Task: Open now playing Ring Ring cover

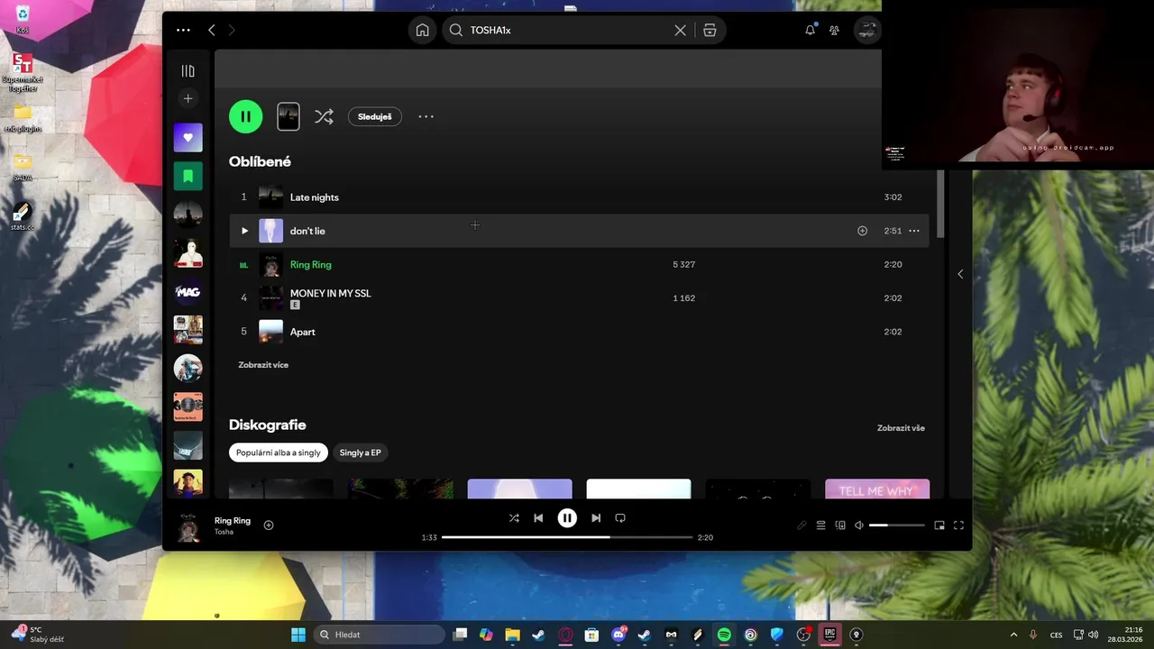Action: [188, 527]
